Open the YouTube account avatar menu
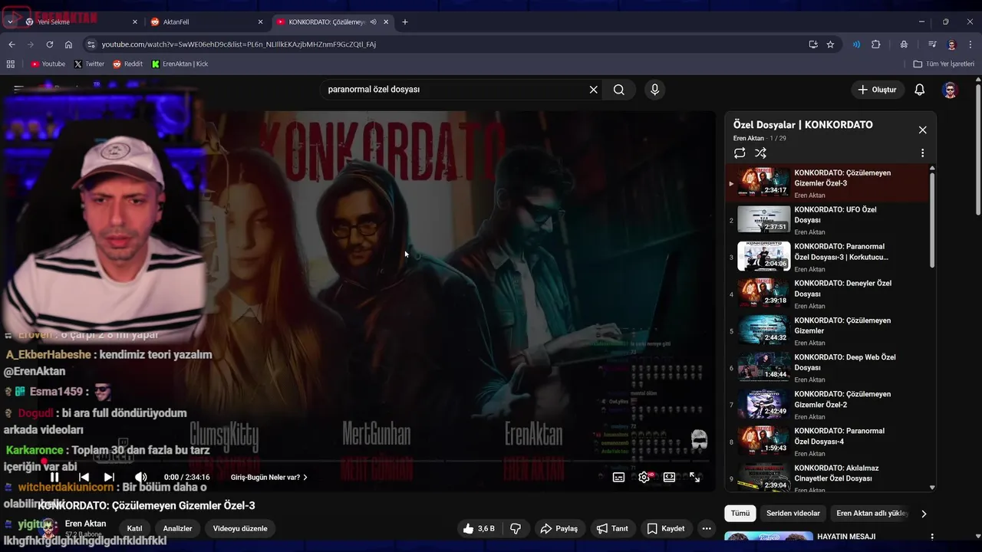 point(951,90)
